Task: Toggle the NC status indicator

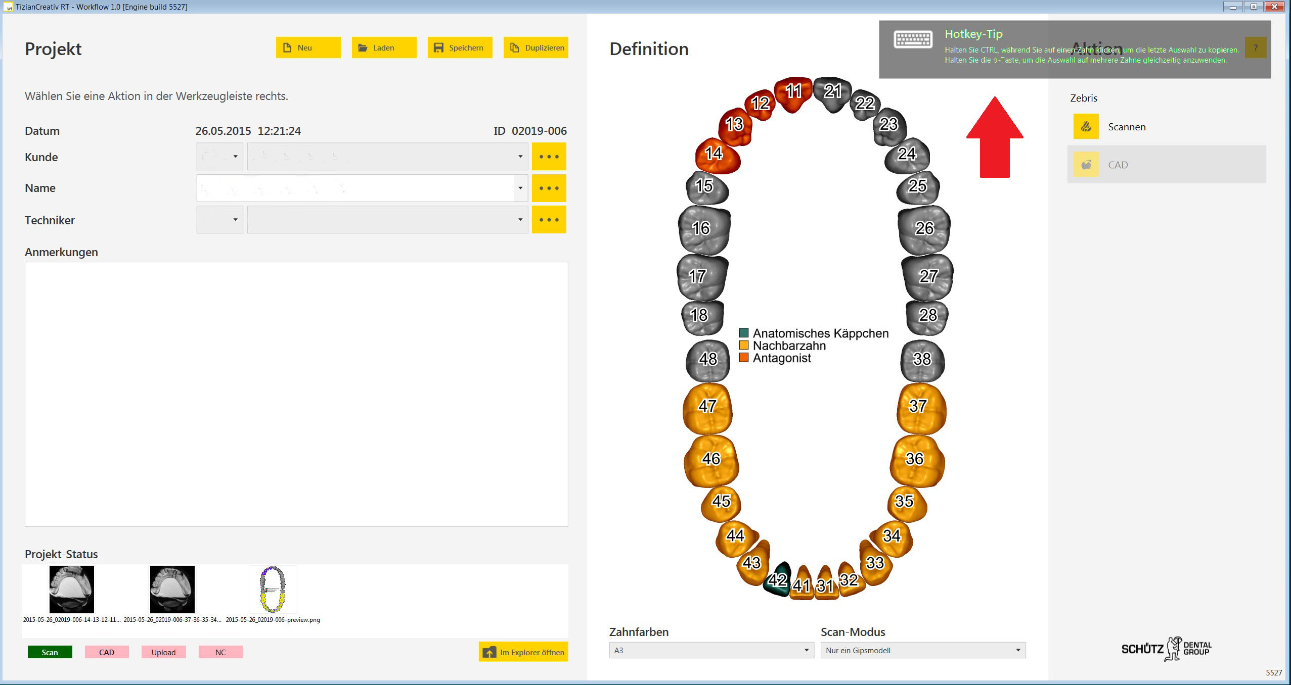Action: pos(220,652)
